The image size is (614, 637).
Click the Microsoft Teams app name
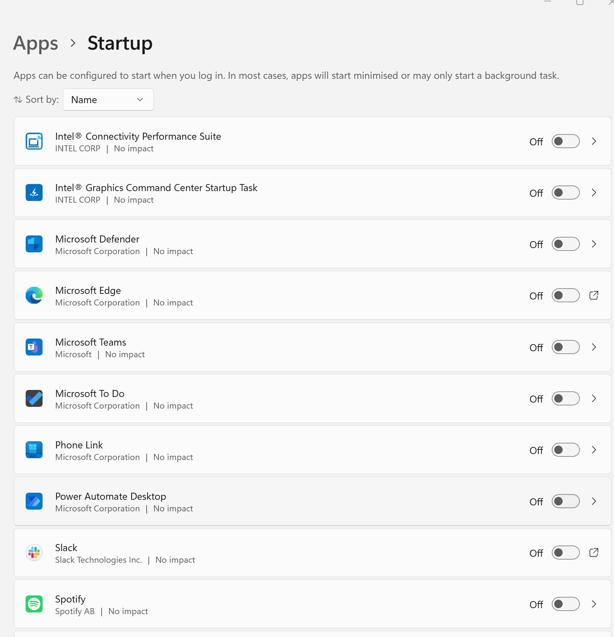pyautogui.click(x=91, y=342)
